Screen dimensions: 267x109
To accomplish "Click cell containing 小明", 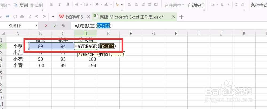I will [18, 46].
